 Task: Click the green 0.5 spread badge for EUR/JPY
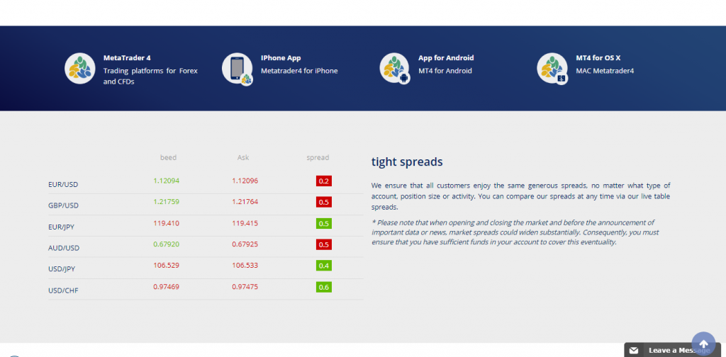324,223
